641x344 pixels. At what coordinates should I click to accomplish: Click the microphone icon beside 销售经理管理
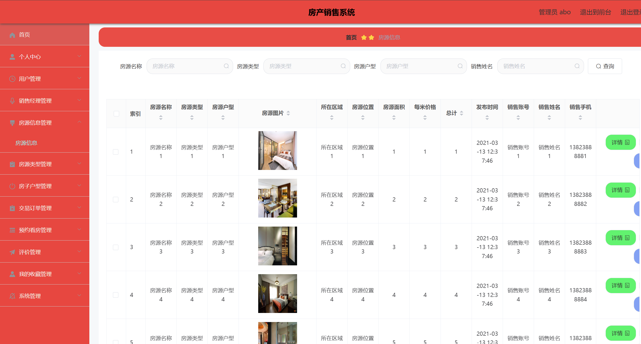click(x=12, y=101)
